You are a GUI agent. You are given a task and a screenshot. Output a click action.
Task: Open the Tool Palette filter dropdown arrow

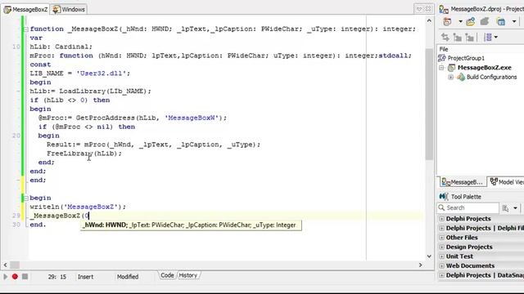coord(515,208)
